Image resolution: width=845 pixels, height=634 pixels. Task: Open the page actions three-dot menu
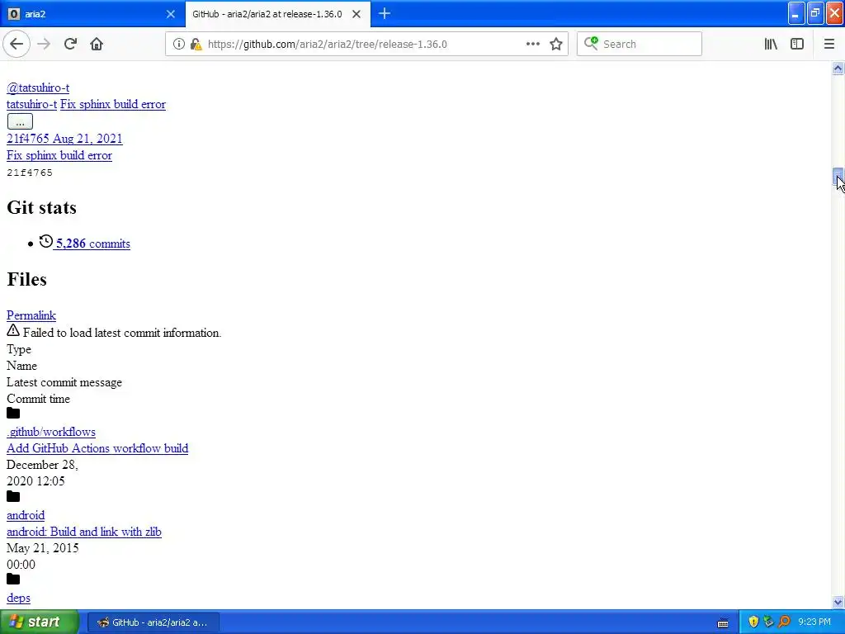[532, 45]
